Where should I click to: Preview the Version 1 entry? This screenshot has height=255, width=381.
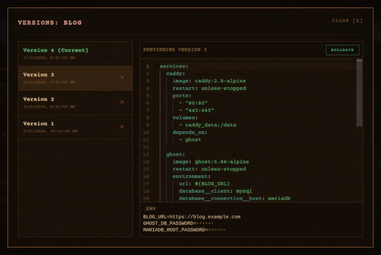[x=75, y=127]
